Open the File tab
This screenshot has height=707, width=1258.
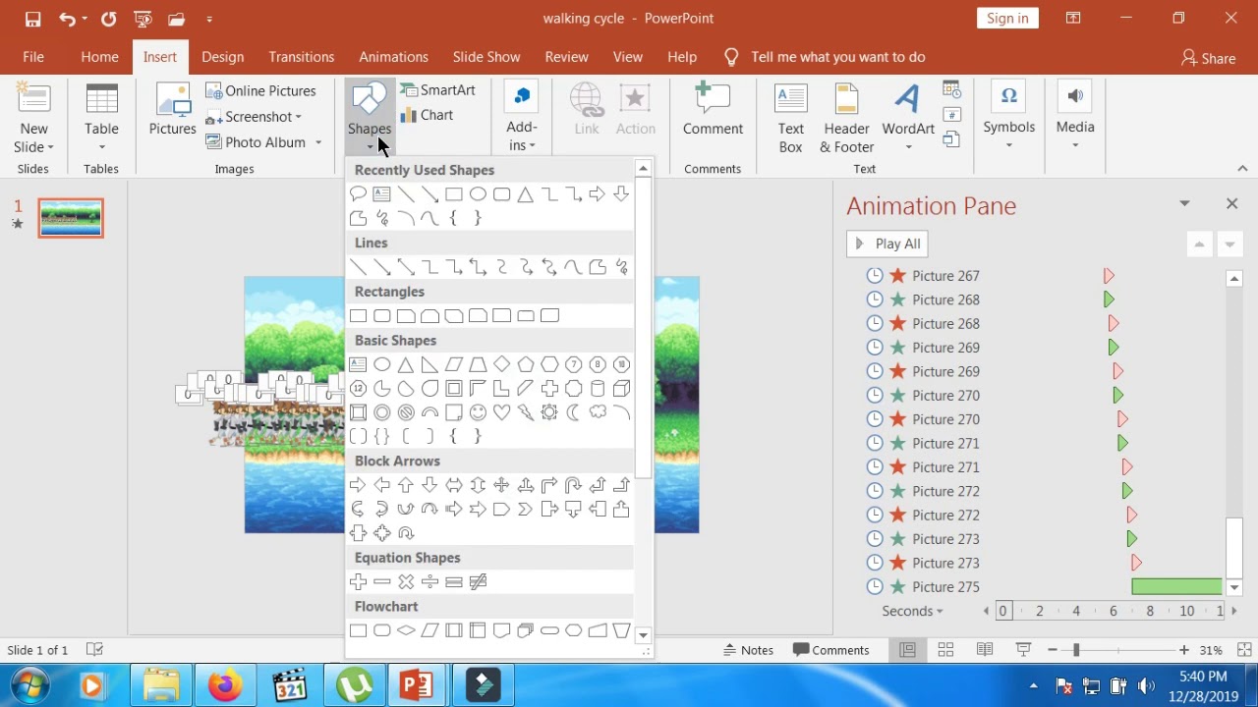click(33, 57)
